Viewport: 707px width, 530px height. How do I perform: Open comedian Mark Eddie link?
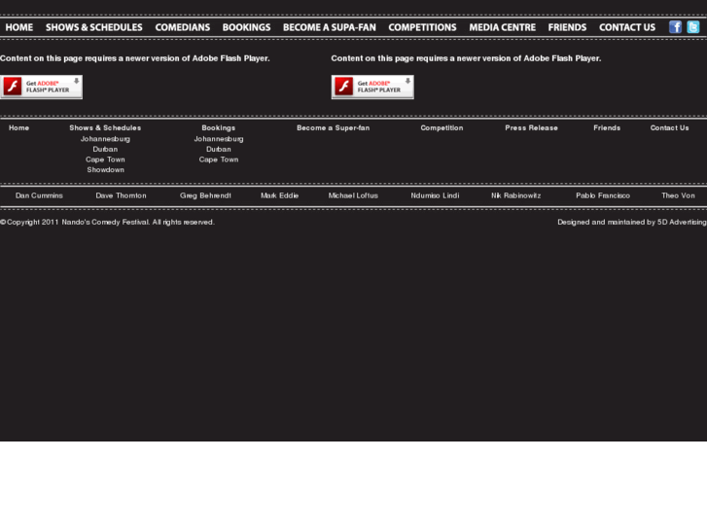click(x=279, y=195)
